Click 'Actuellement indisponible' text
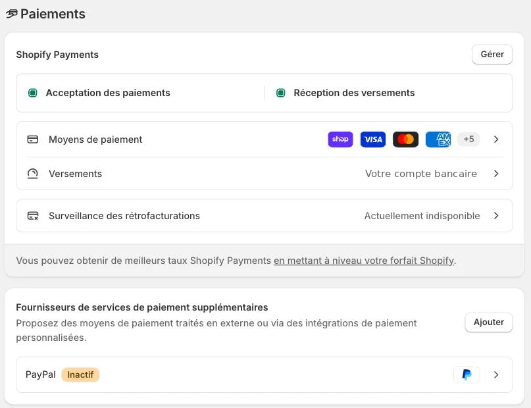The width and height of the screenshot is (531, 408). click(x=422, y=216)
